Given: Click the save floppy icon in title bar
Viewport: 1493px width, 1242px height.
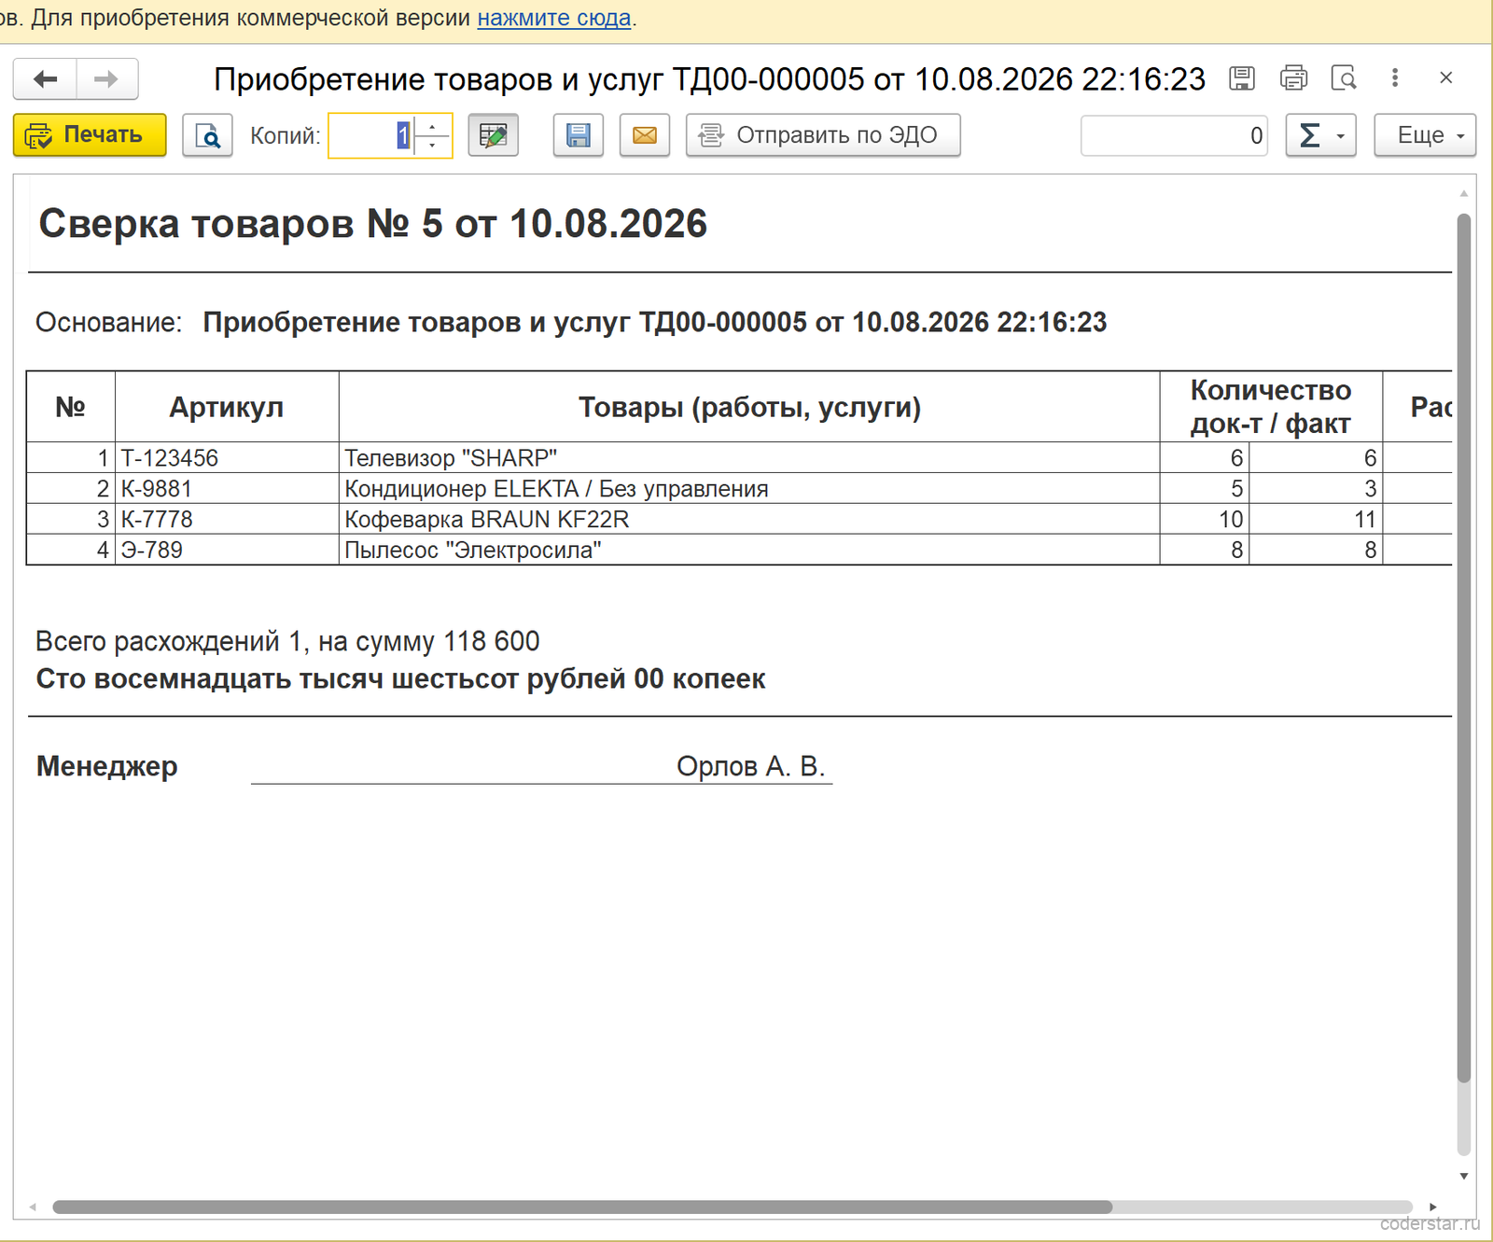Looking at the screenshot, I should 1241,78.
